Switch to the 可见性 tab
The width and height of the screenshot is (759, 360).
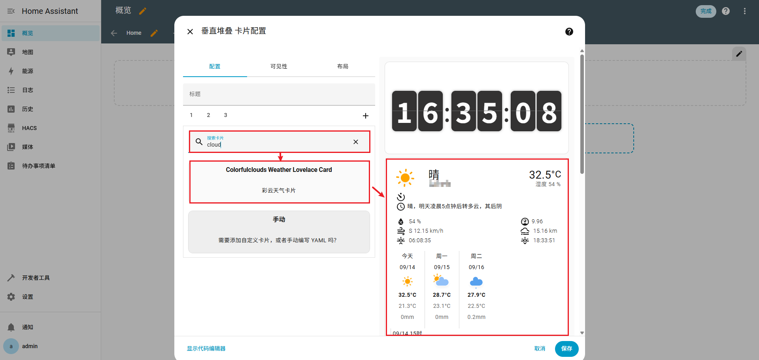pyautogui.click(x=279, y=66)
